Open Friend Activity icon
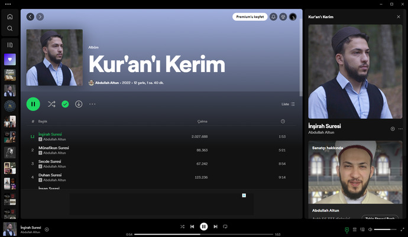408x237 pixels. point(283,17)
